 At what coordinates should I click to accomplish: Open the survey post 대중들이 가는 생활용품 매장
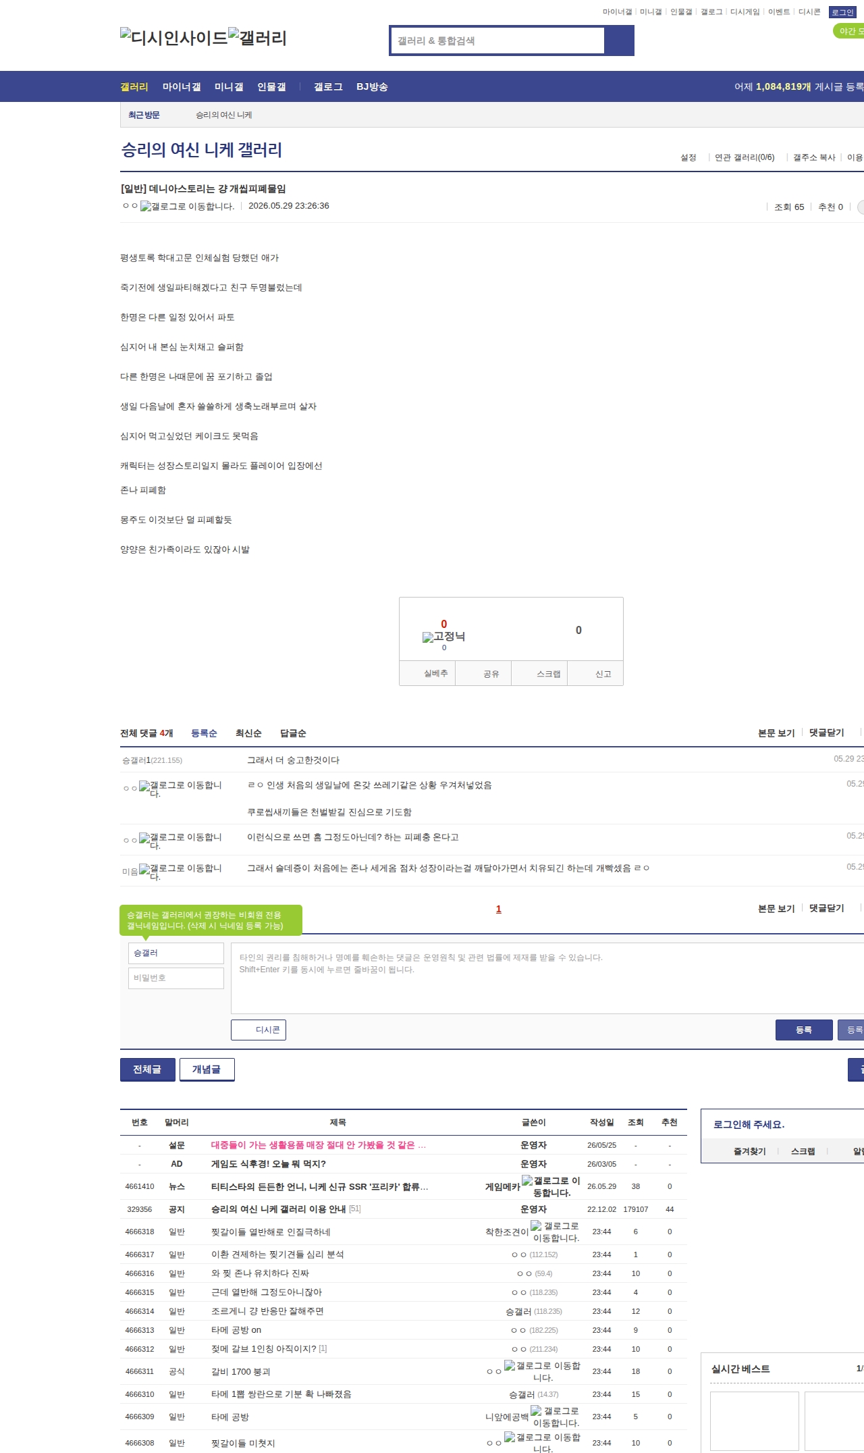(x=319, y=1145)
